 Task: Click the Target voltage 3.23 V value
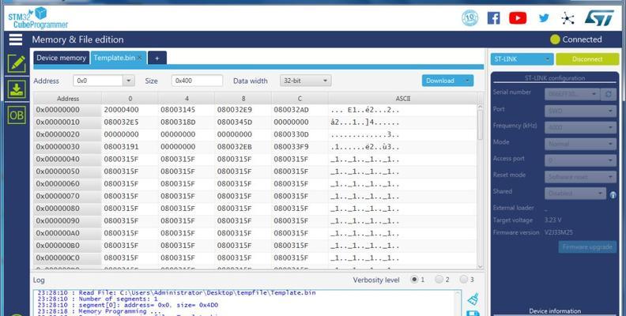click(553, 220)
